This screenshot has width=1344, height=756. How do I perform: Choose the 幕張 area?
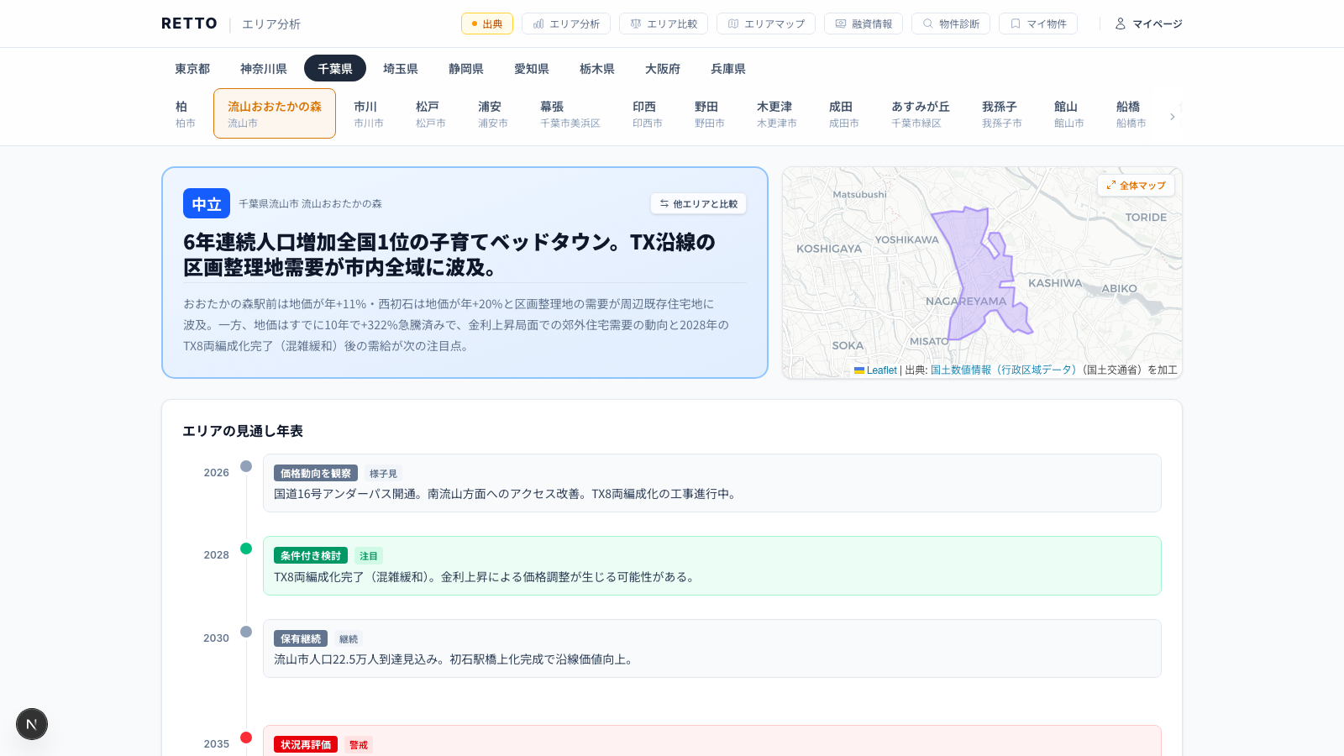570,113
